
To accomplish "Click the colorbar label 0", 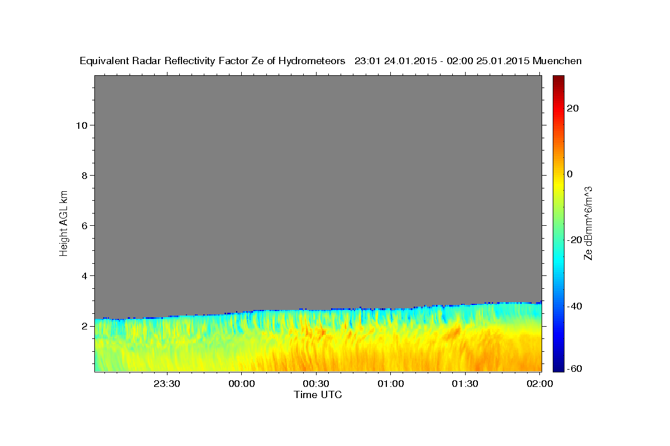I will pyautogui.click(x=569, y=174).
